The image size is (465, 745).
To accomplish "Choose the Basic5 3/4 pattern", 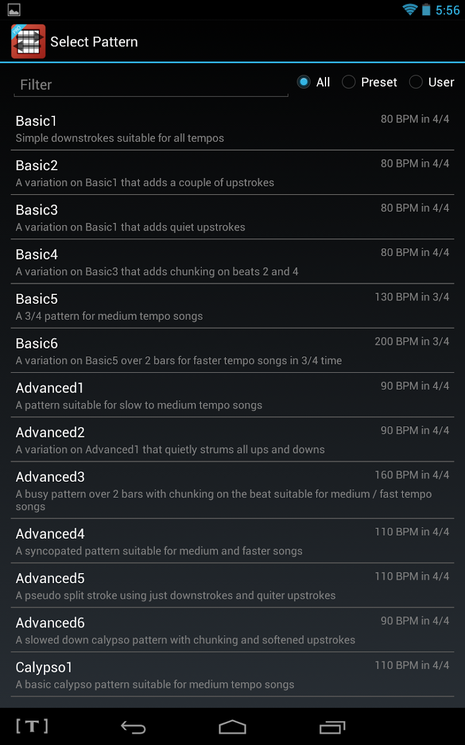I will coord(232,307).
